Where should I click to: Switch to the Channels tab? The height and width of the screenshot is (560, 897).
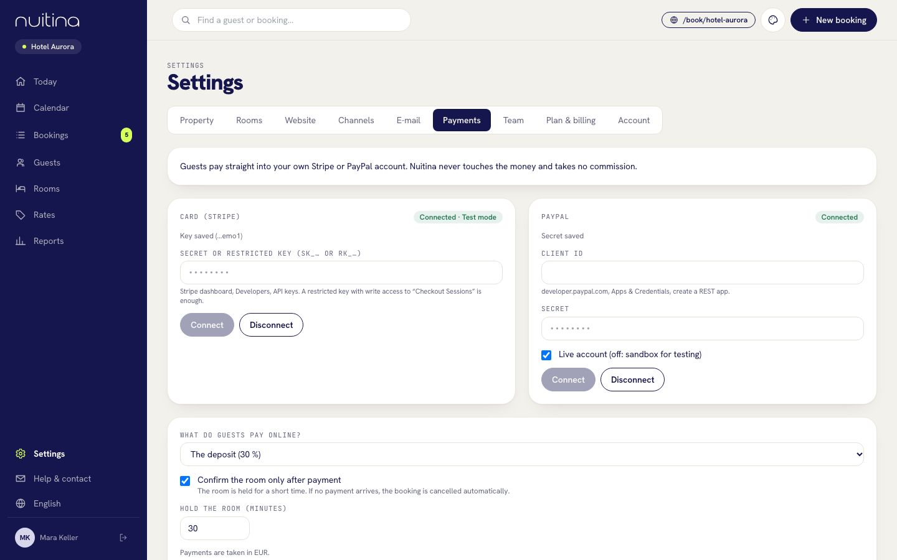[356, 120]
